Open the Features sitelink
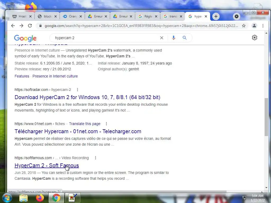The height and width of the screenshot is (203, 271). 22,76
